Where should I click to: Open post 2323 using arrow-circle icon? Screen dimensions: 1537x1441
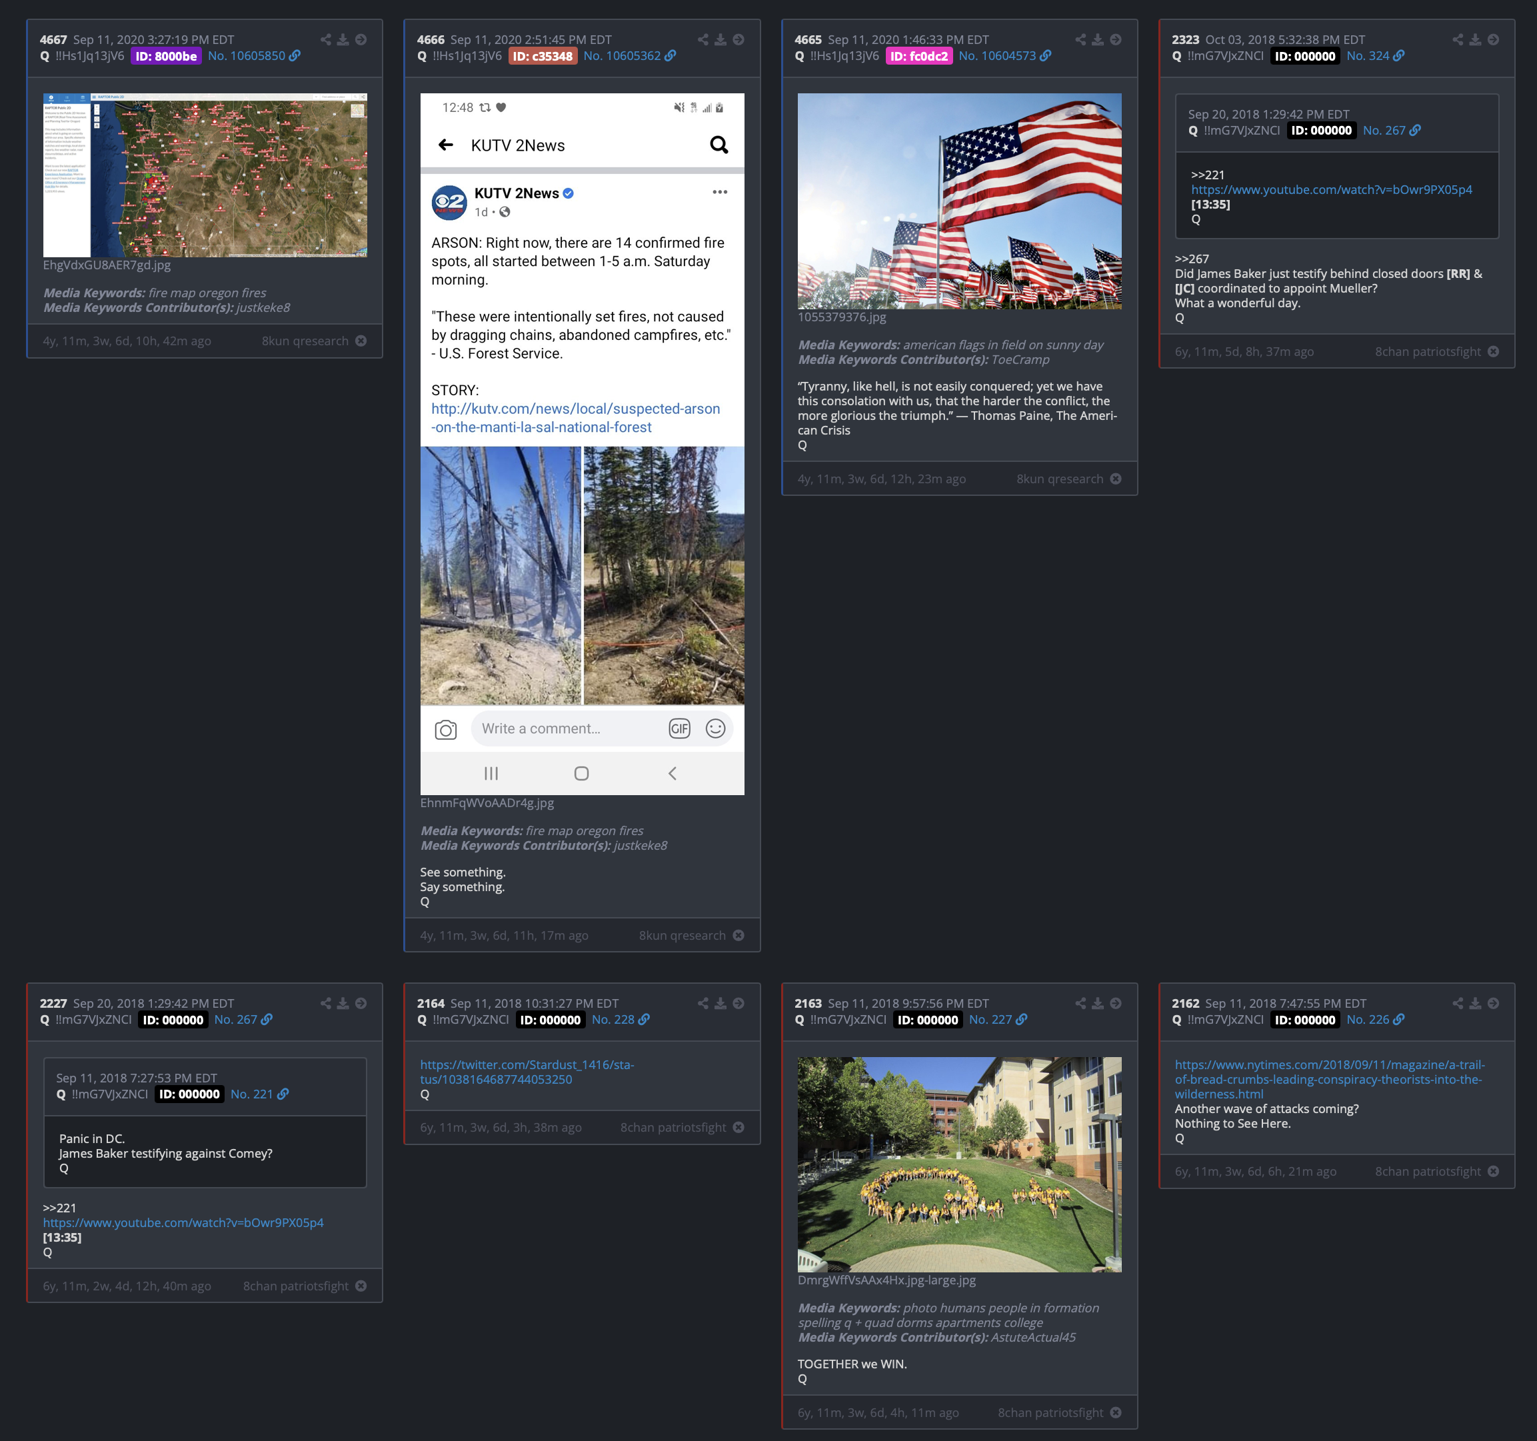coord(1493,39)
